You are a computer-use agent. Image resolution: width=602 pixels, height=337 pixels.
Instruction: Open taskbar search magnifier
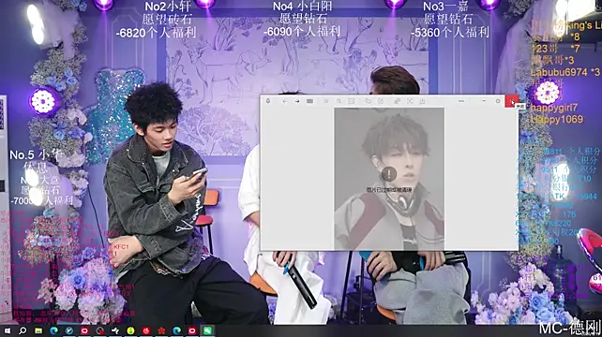(23, 330)
